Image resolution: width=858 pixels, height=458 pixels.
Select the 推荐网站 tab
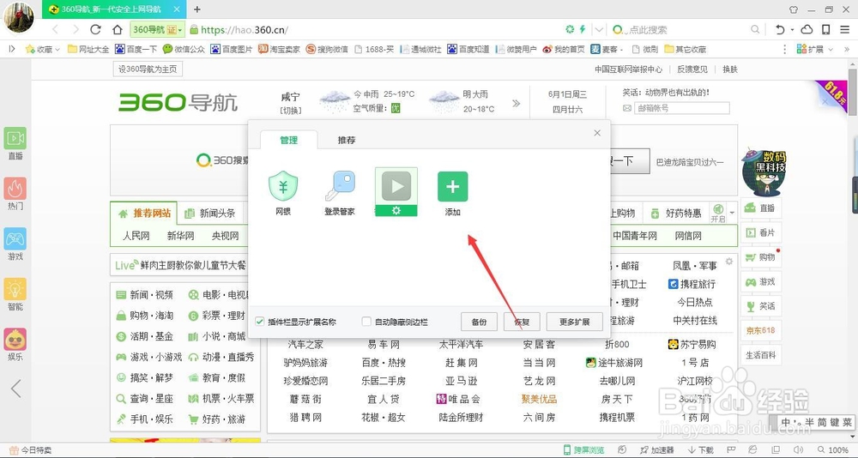coord(144,213)
